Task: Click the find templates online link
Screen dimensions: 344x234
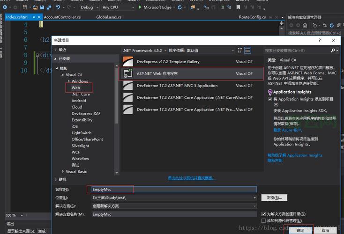Action: [x=191, y=178]
